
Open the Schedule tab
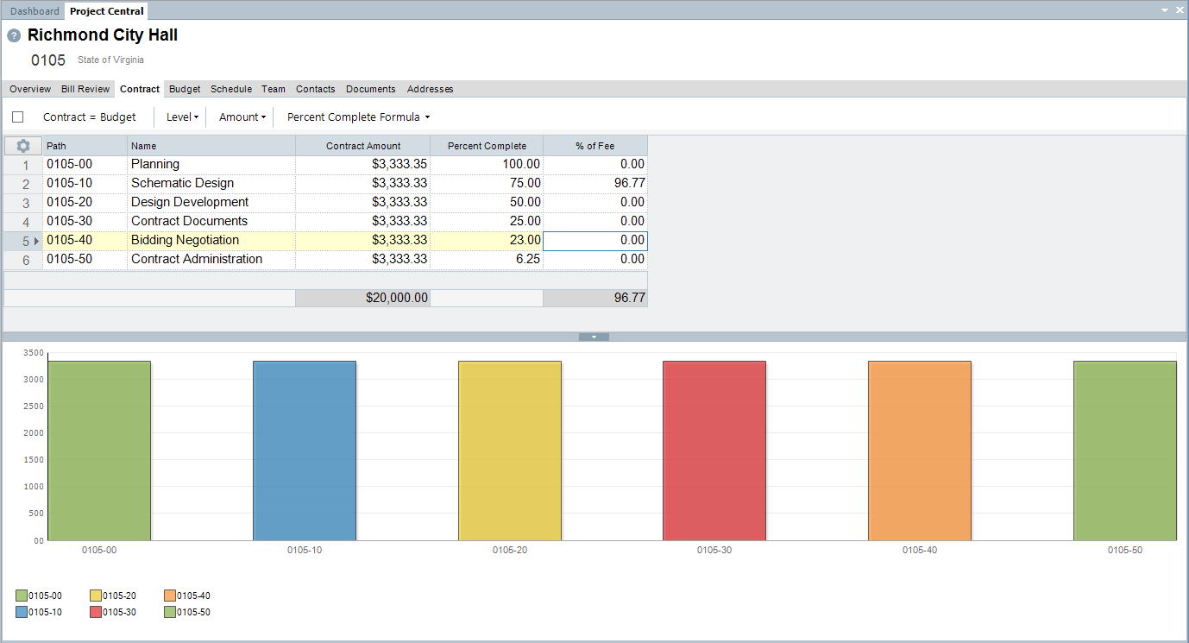click(231, 89)
